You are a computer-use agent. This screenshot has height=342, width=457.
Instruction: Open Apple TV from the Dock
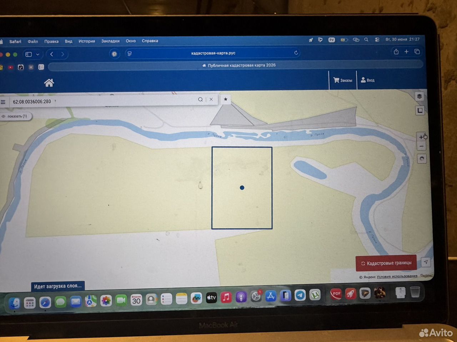pyautogui.click(x=211, y=297)
